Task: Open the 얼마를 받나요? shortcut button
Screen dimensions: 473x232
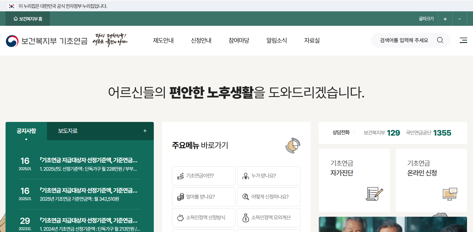Action: click(203, 197)
